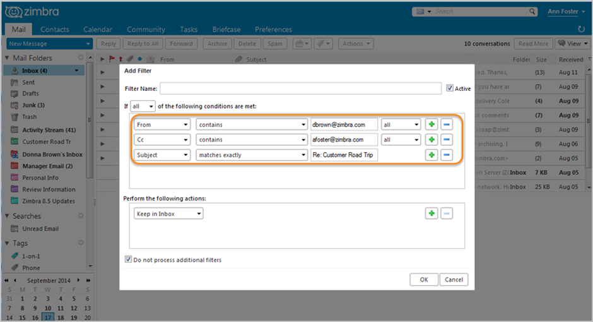
Task: Click the top search field
Action: point(480,11)
